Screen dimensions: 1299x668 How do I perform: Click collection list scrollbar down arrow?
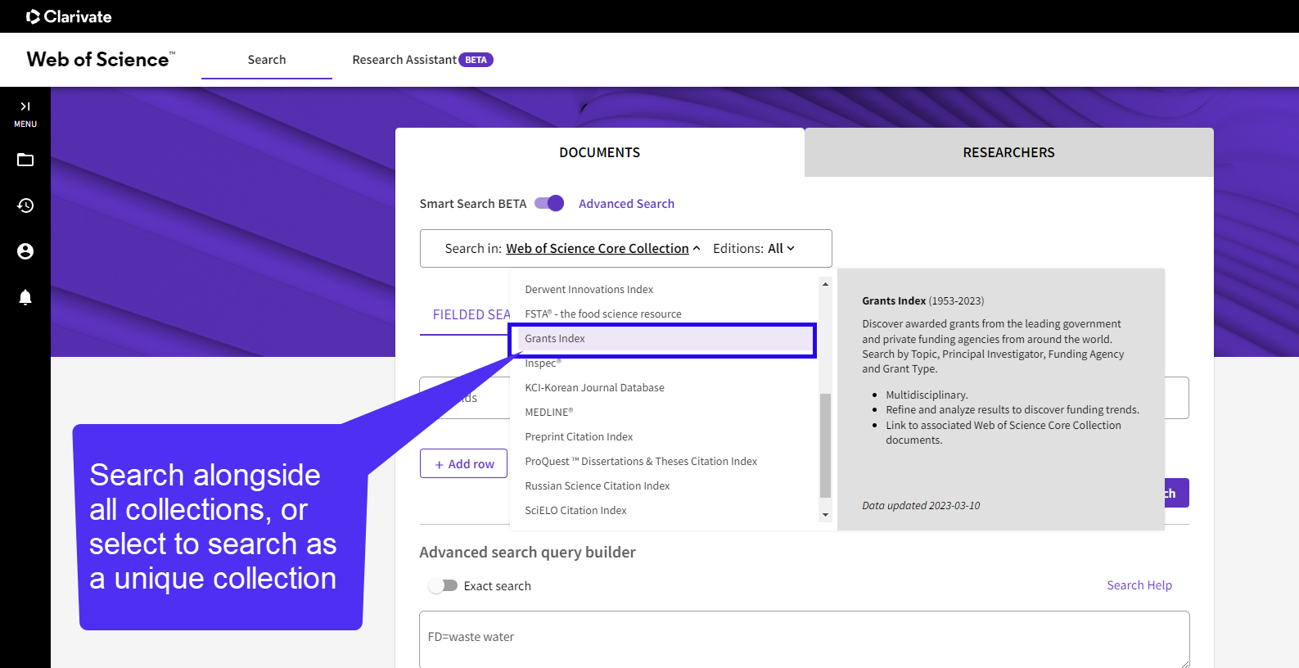click(x=825, y=515)
